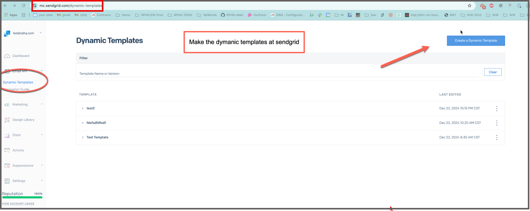530x211 pixels.
Task: Click the Activity envelope icon
Action: coord(7,150)
